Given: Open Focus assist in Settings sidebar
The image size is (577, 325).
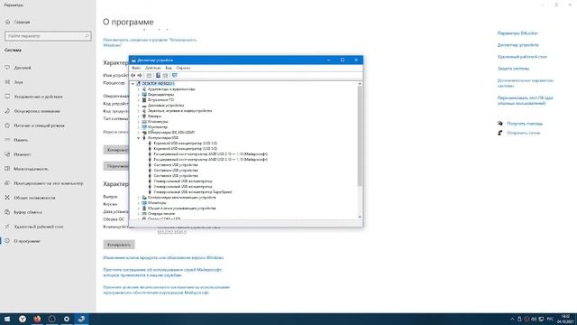Looking at the screenshot, I should pos(48,111).
